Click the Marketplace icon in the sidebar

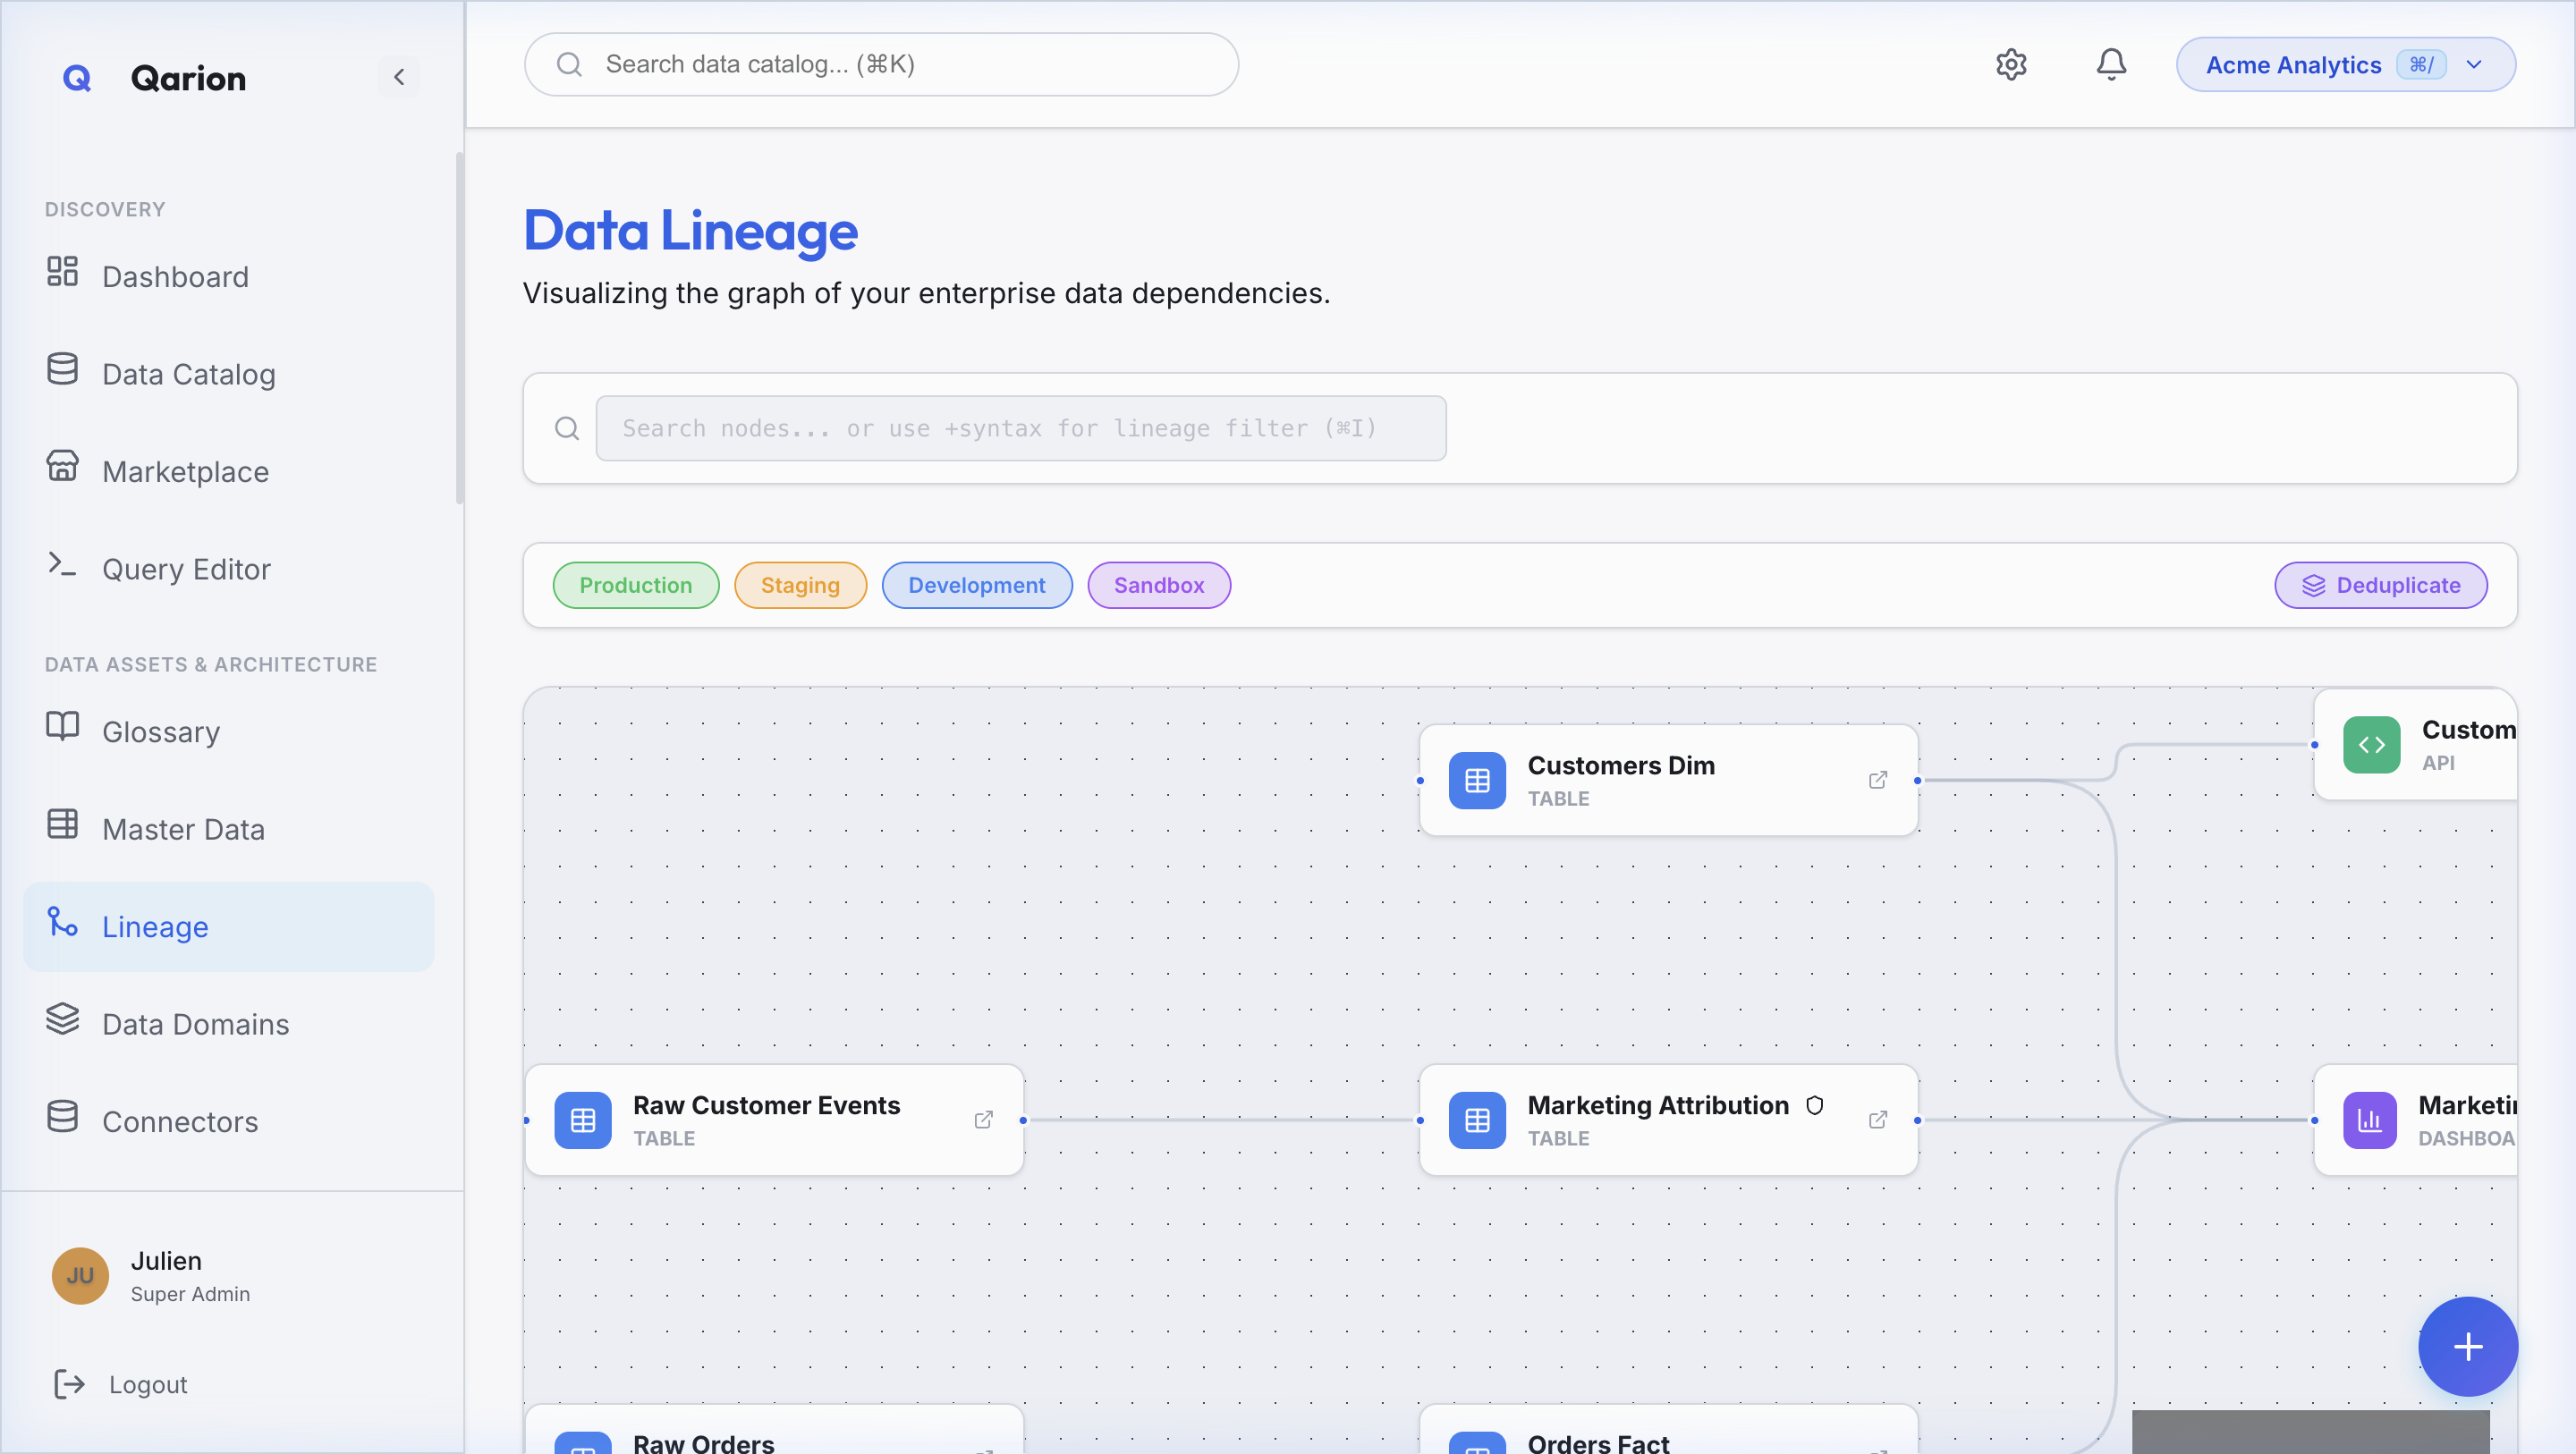point(62,469)
